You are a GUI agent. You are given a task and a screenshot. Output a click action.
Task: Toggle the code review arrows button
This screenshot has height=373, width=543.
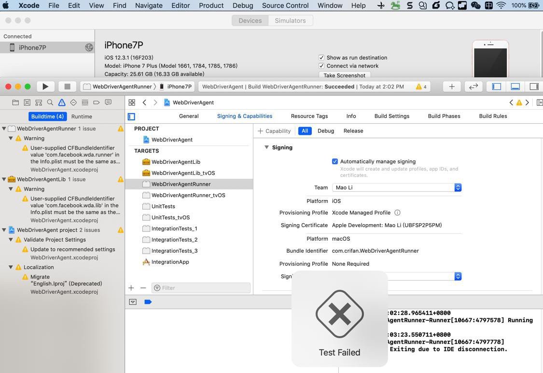point(473,86)
